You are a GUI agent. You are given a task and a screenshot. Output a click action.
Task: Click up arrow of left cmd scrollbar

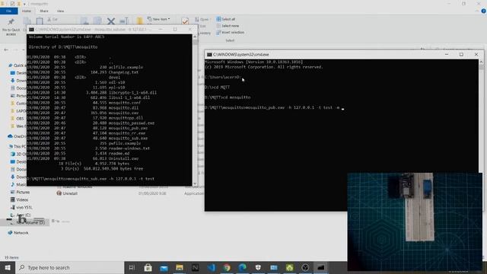click(195, 37)
